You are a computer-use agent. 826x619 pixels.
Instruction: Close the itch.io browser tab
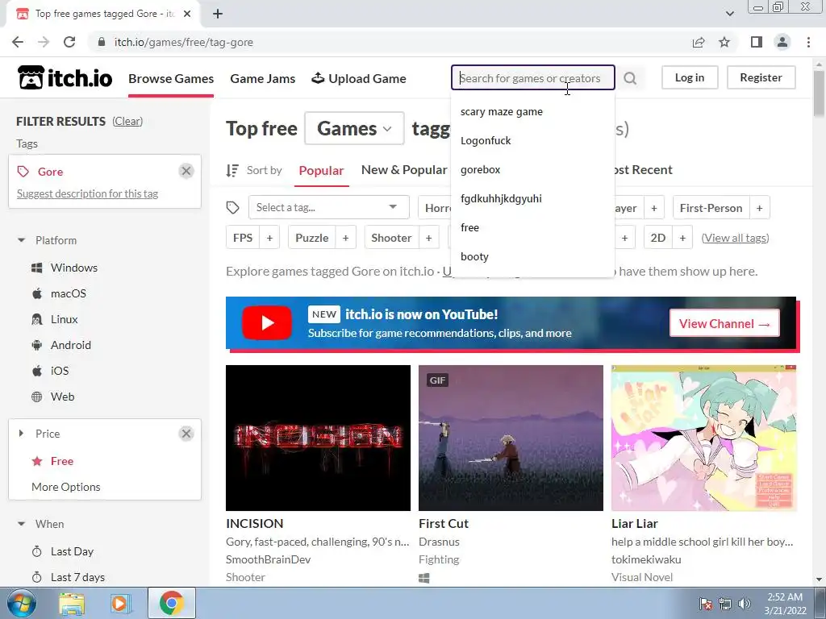(187, 15)
